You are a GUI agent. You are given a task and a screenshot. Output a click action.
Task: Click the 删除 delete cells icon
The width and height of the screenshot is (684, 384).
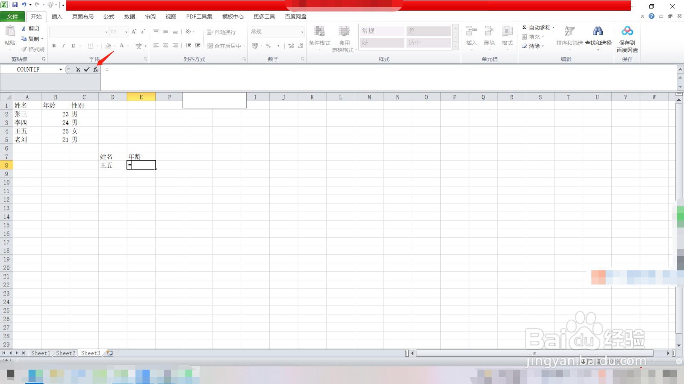(x=489, y=31)
